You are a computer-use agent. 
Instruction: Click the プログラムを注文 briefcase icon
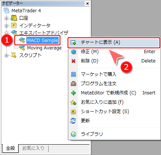[x=73, y=84]
